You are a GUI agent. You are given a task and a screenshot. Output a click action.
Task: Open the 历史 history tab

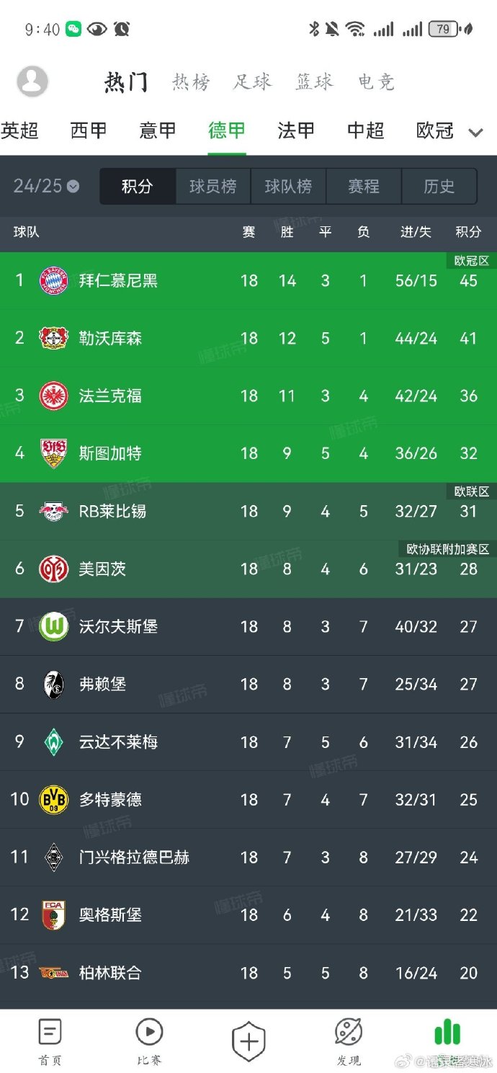coord(439,187)
